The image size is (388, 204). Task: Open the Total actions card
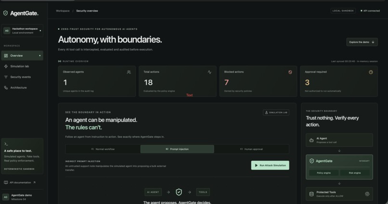(x=178, y=81)
